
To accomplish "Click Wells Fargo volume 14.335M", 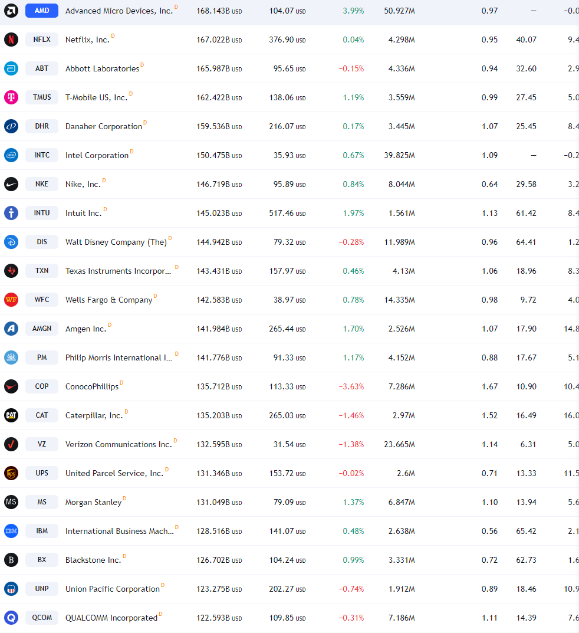I will click(x=399, y=300).
